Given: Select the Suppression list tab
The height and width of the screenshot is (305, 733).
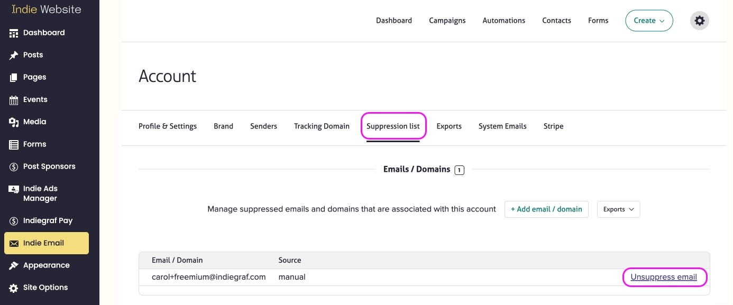Looking at the screenshot, I should 393,126.
